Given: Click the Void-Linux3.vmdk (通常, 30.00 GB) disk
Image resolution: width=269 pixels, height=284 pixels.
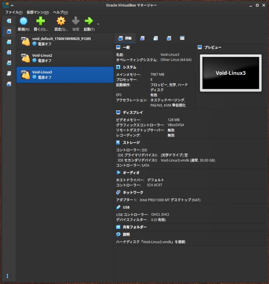Looking at the screenshot, I should 188,160.
